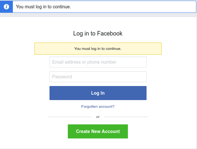
Task: Click the "or" divider text
Action: (x=98, y=117)
